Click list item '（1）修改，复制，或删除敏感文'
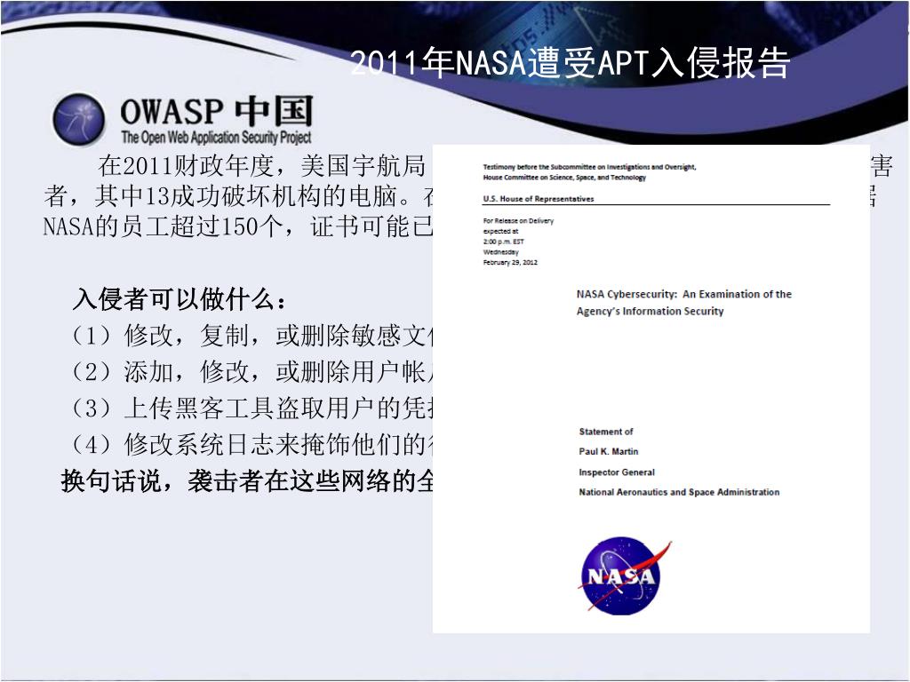This screenshot has width=910, height=682. [251, 336]
